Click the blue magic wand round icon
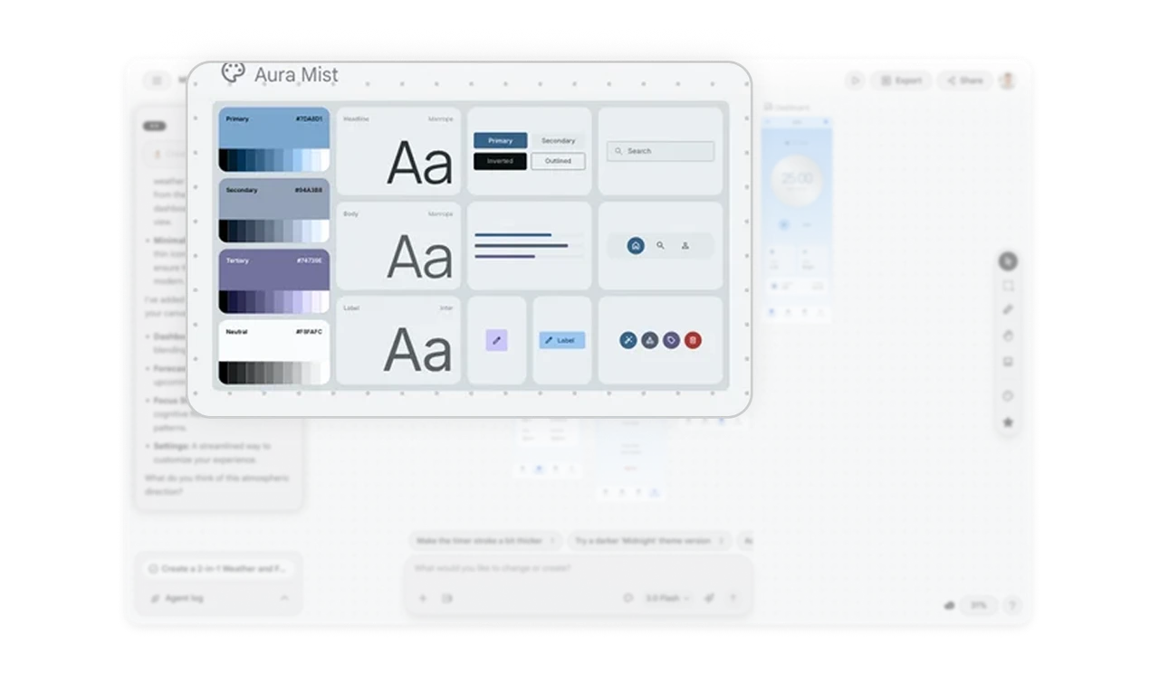The height and width of the screenshot is (682, 1159). 628,340
